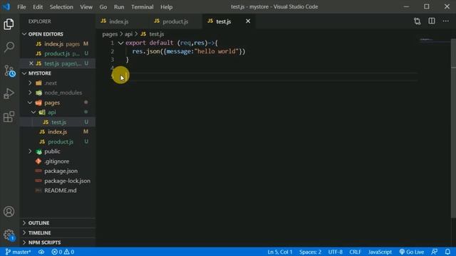The height and width of the screenshot is (256, 456).
Task: Open the Terminal menu
Action: [x=142, y=6]
